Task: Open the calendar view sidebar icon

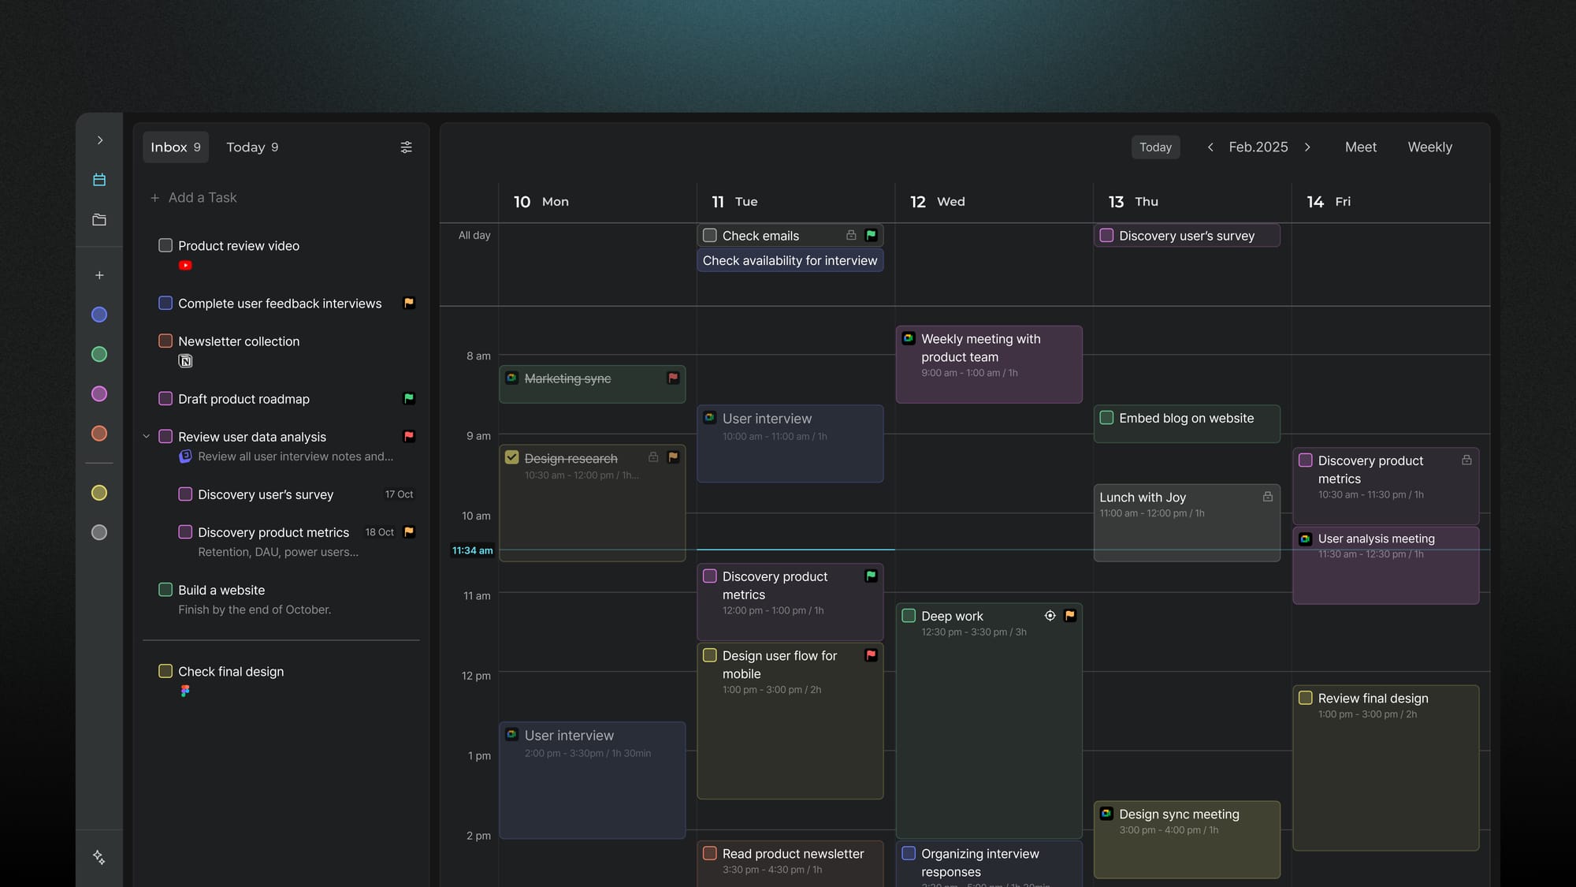Action: tap(99, 180)
